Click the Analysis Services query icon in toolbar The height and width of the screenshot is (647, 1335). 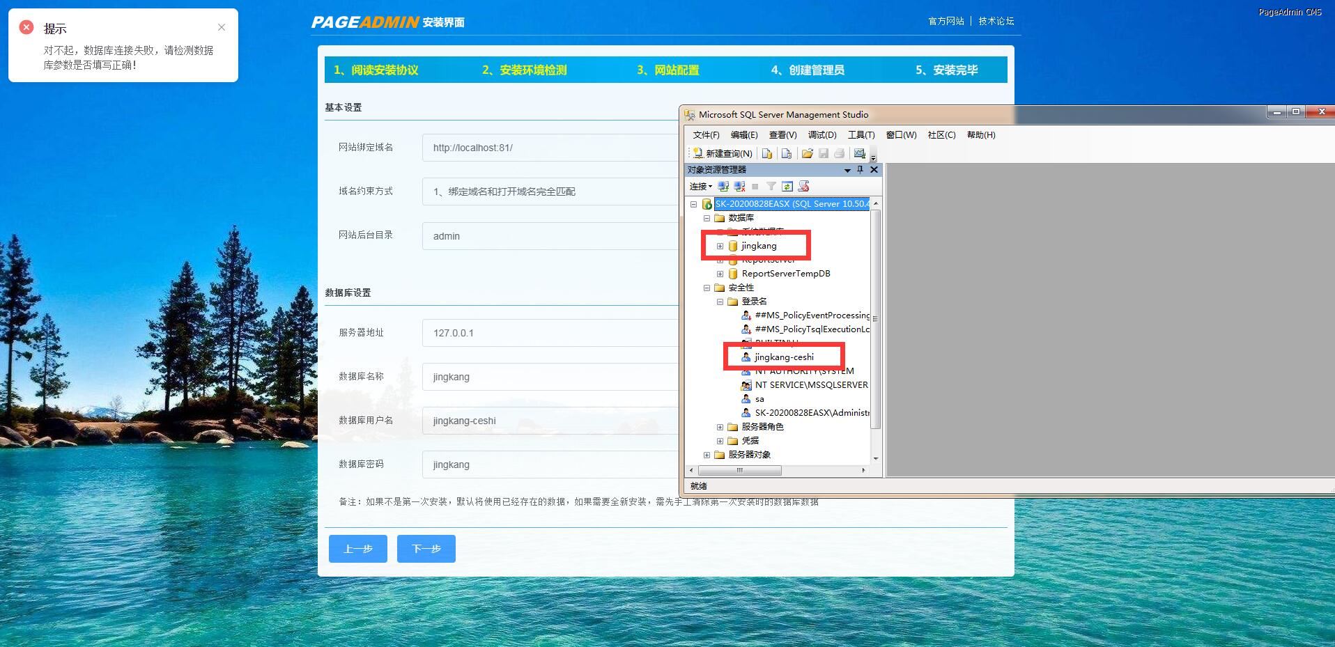click(x=787, y=153)
